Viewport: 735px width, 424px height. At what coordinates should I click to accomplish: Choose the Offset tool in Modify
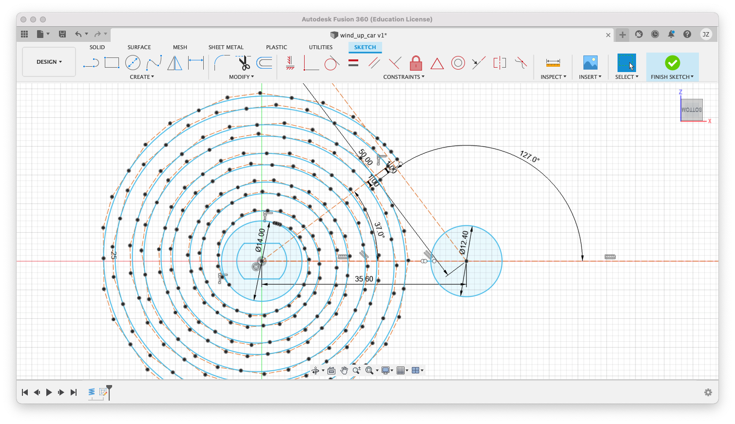click(264, 63)
